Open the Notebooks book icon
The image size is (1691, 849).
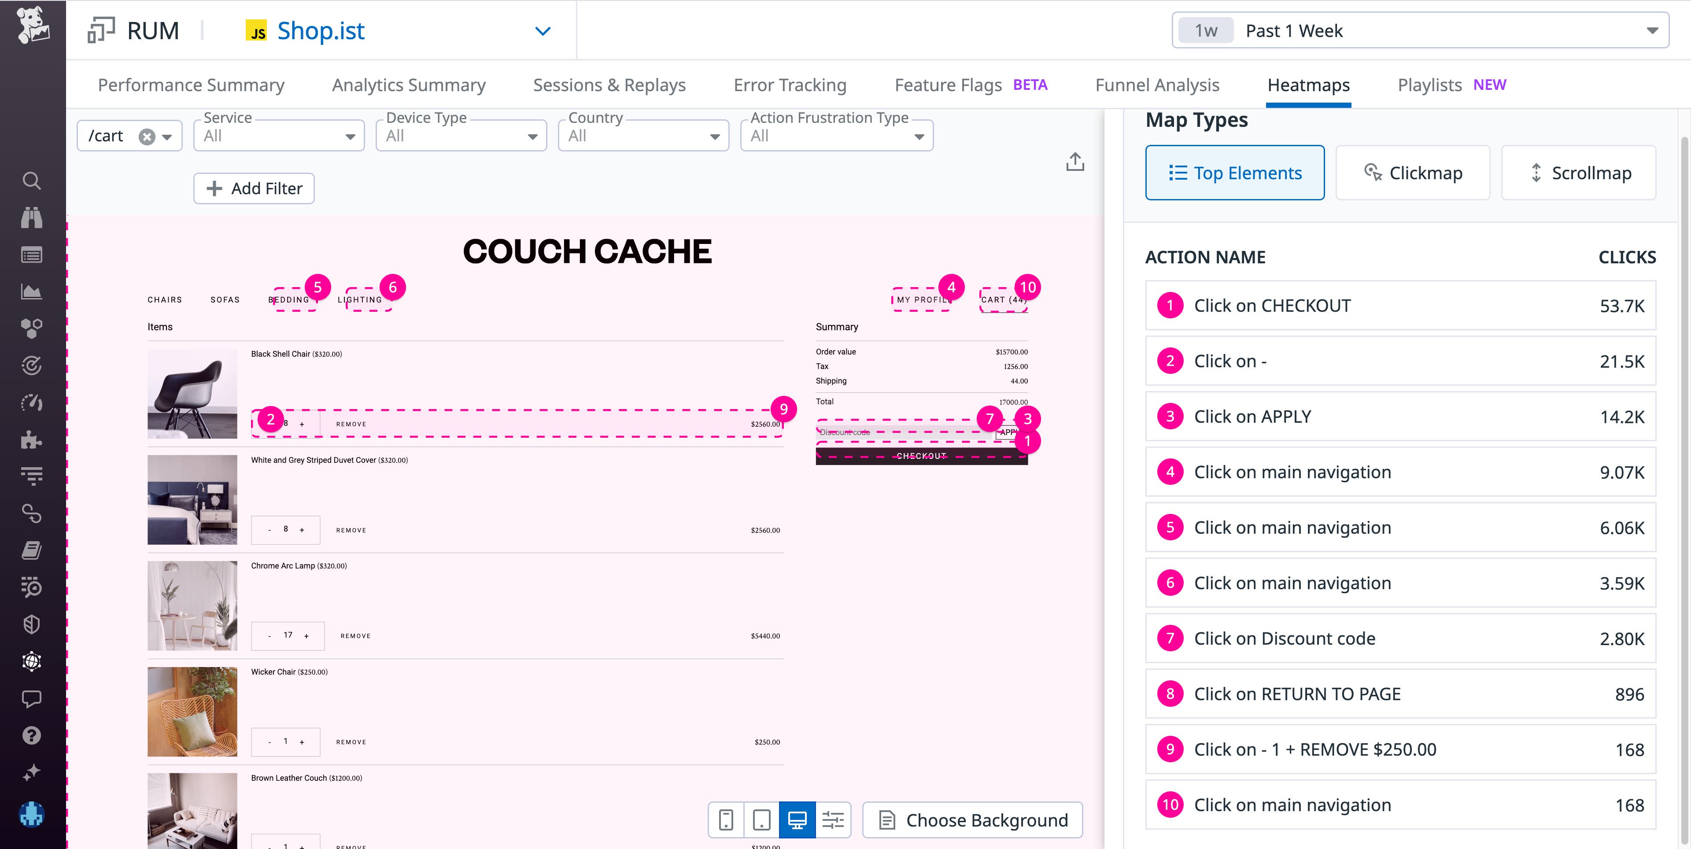pyautogui.click(x=32, y=551)
